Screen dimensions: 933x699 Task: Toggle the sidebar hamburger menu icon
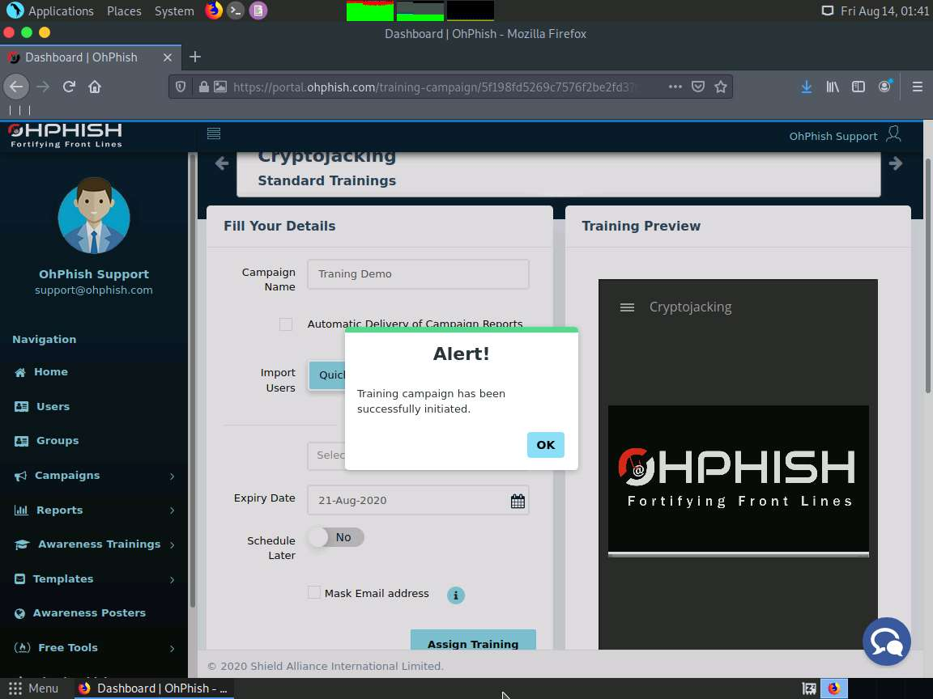click(x=214, y=133)
